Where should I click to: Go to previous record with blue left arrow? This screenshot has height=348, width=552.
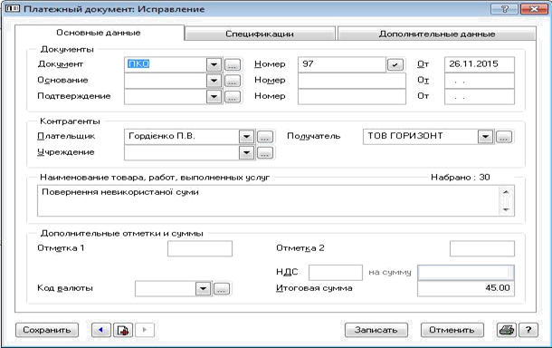pos(101,331)
